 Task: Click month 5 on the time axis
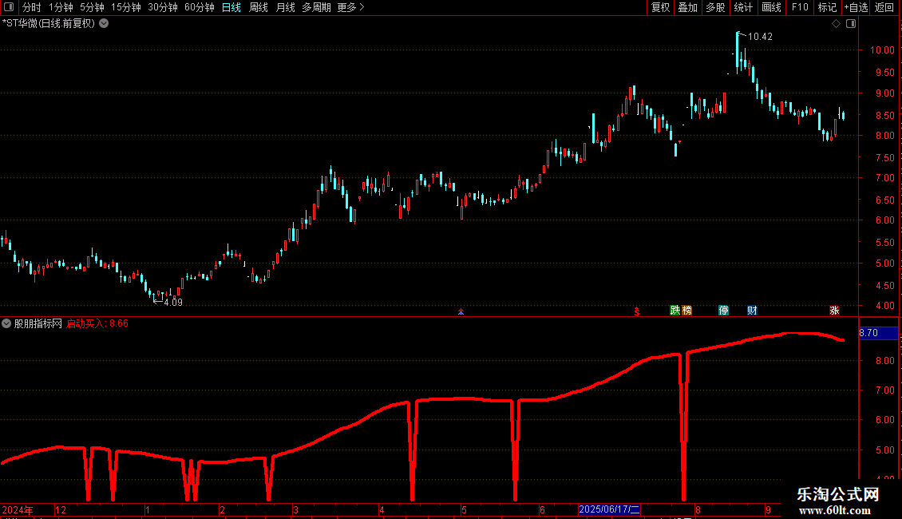465,510
